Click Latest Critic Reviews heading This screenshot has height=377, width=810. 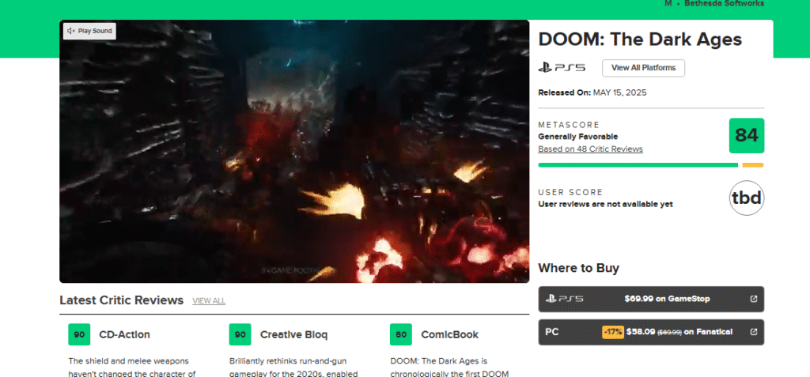click(121, 300)
